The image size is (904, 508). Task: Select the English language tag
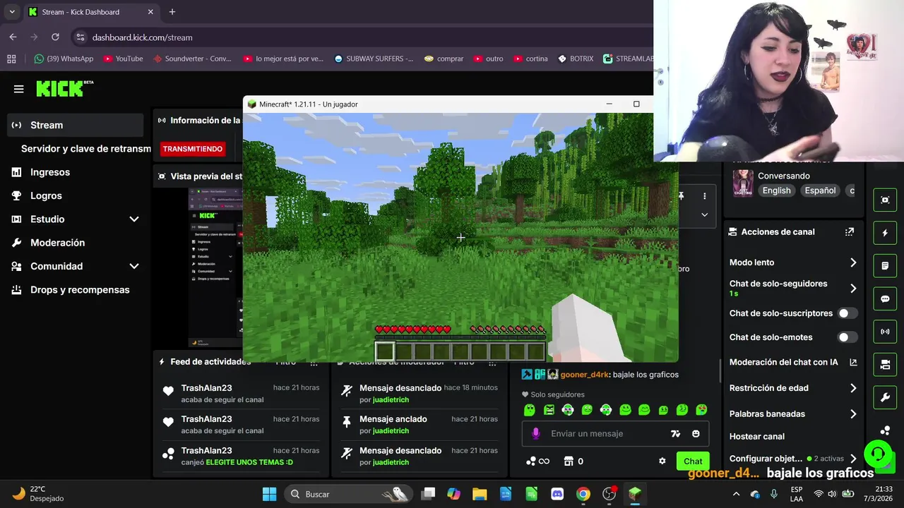[777, 190]
